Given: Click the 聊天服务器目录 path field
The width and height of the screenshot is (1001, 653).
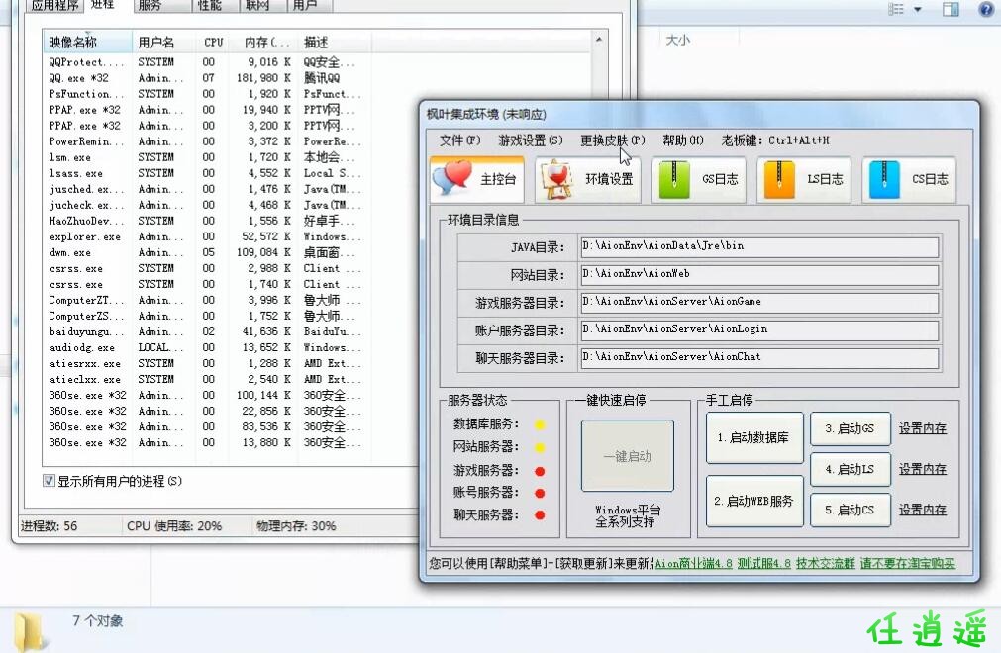Looking at the screenshot, I should coord(759,358).
